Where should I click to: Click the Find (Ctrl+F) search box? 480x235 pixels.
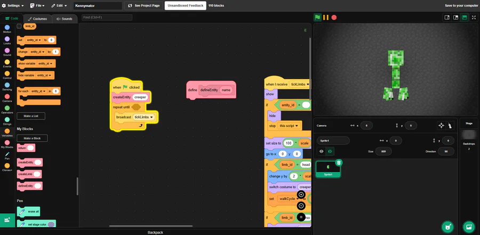[107, 18]
